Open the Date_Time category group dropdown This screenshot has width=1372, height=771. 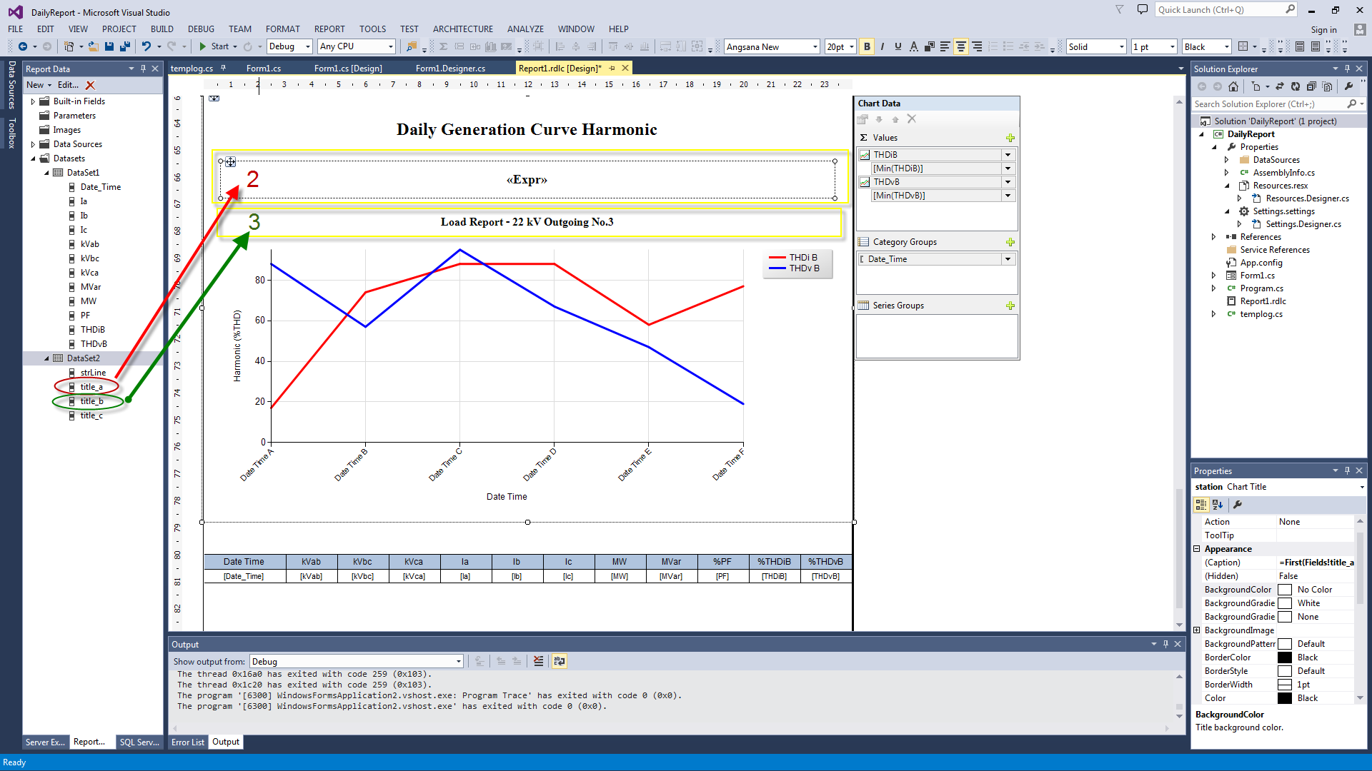pos(1008,259)
